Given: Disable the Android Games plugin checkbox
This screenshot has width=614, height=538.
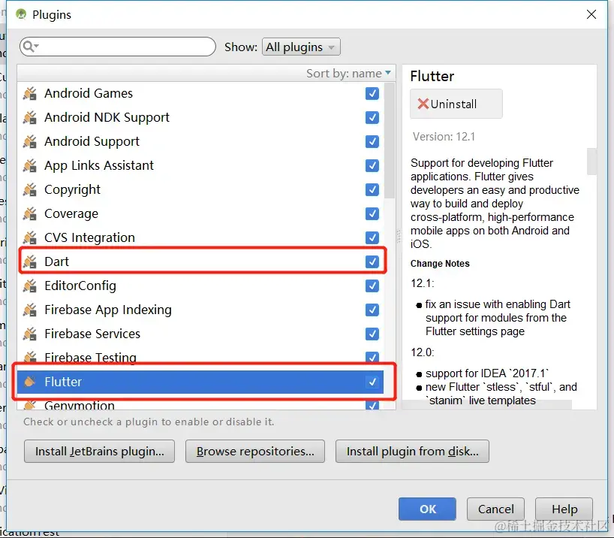Looking at the screenshot, I should tap(372, 93).
